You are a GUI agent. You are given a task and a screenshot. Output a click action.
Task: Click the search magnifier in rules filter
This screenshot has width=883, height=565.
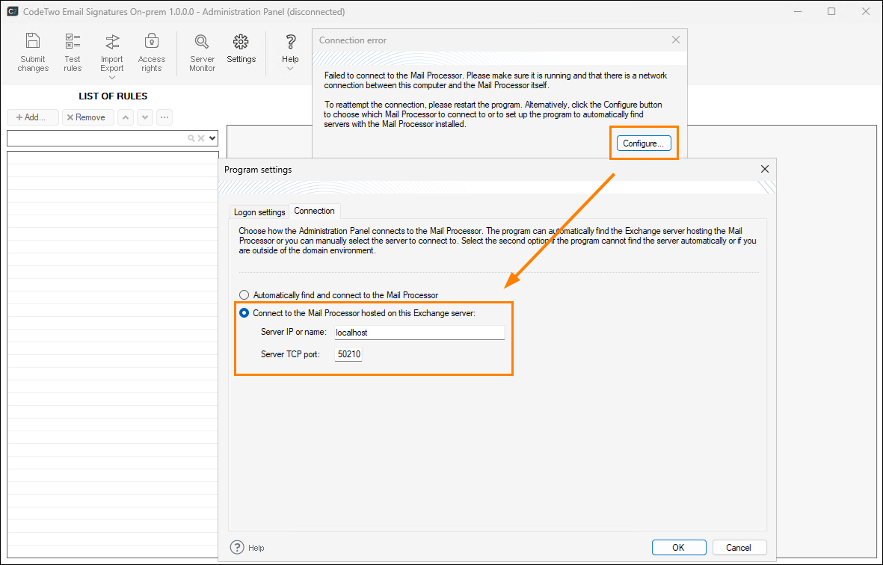191,138
